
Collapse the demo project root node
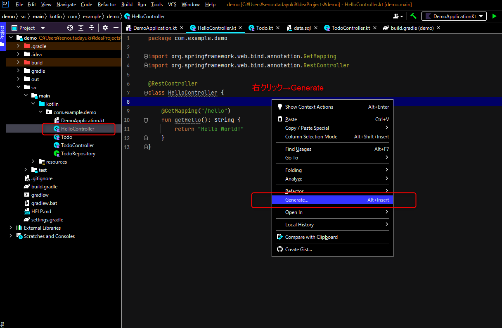click(x=11, y=38)
